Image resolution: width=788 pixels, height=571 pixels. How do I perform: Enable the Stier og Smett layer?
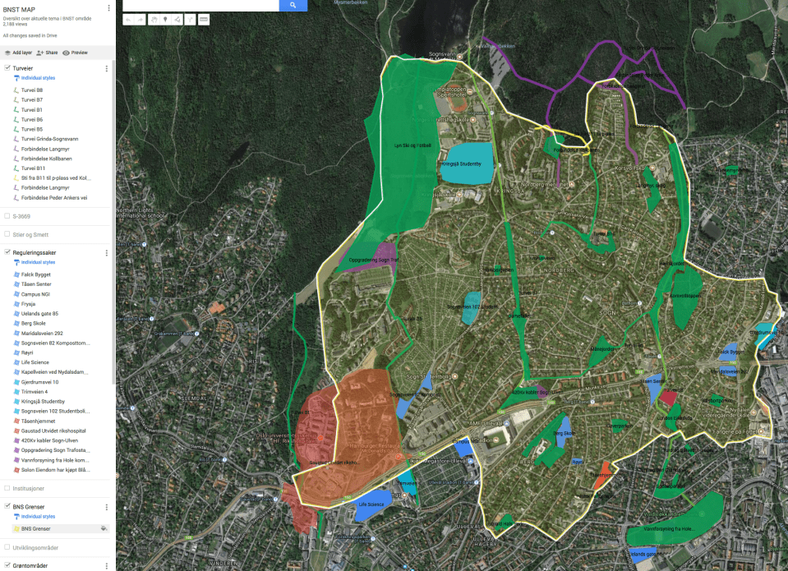click(x=7, y=234)
